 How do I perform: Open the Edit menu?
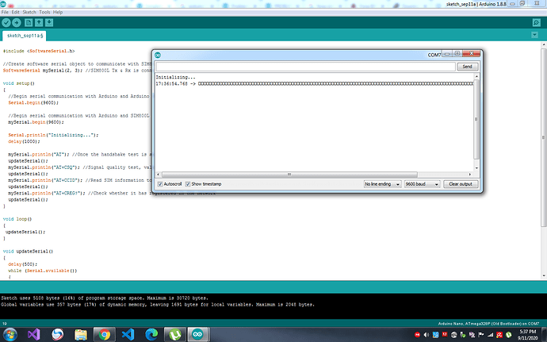pyautogui.click(x=16, y=12)
